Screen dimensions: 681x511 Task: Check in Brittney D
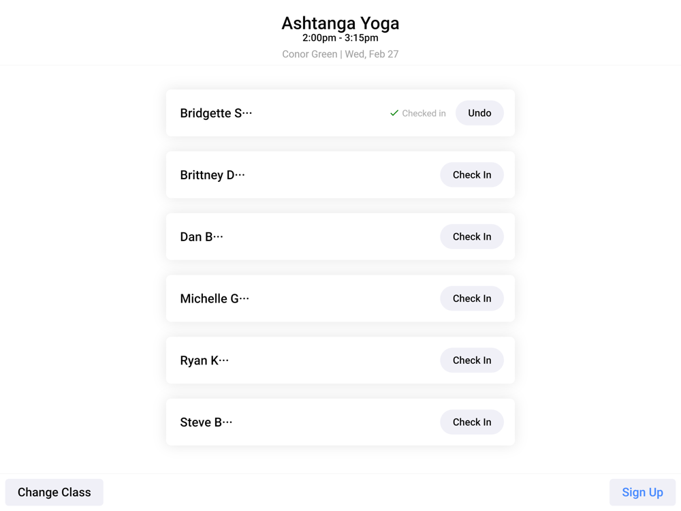[x=471, y=175]
